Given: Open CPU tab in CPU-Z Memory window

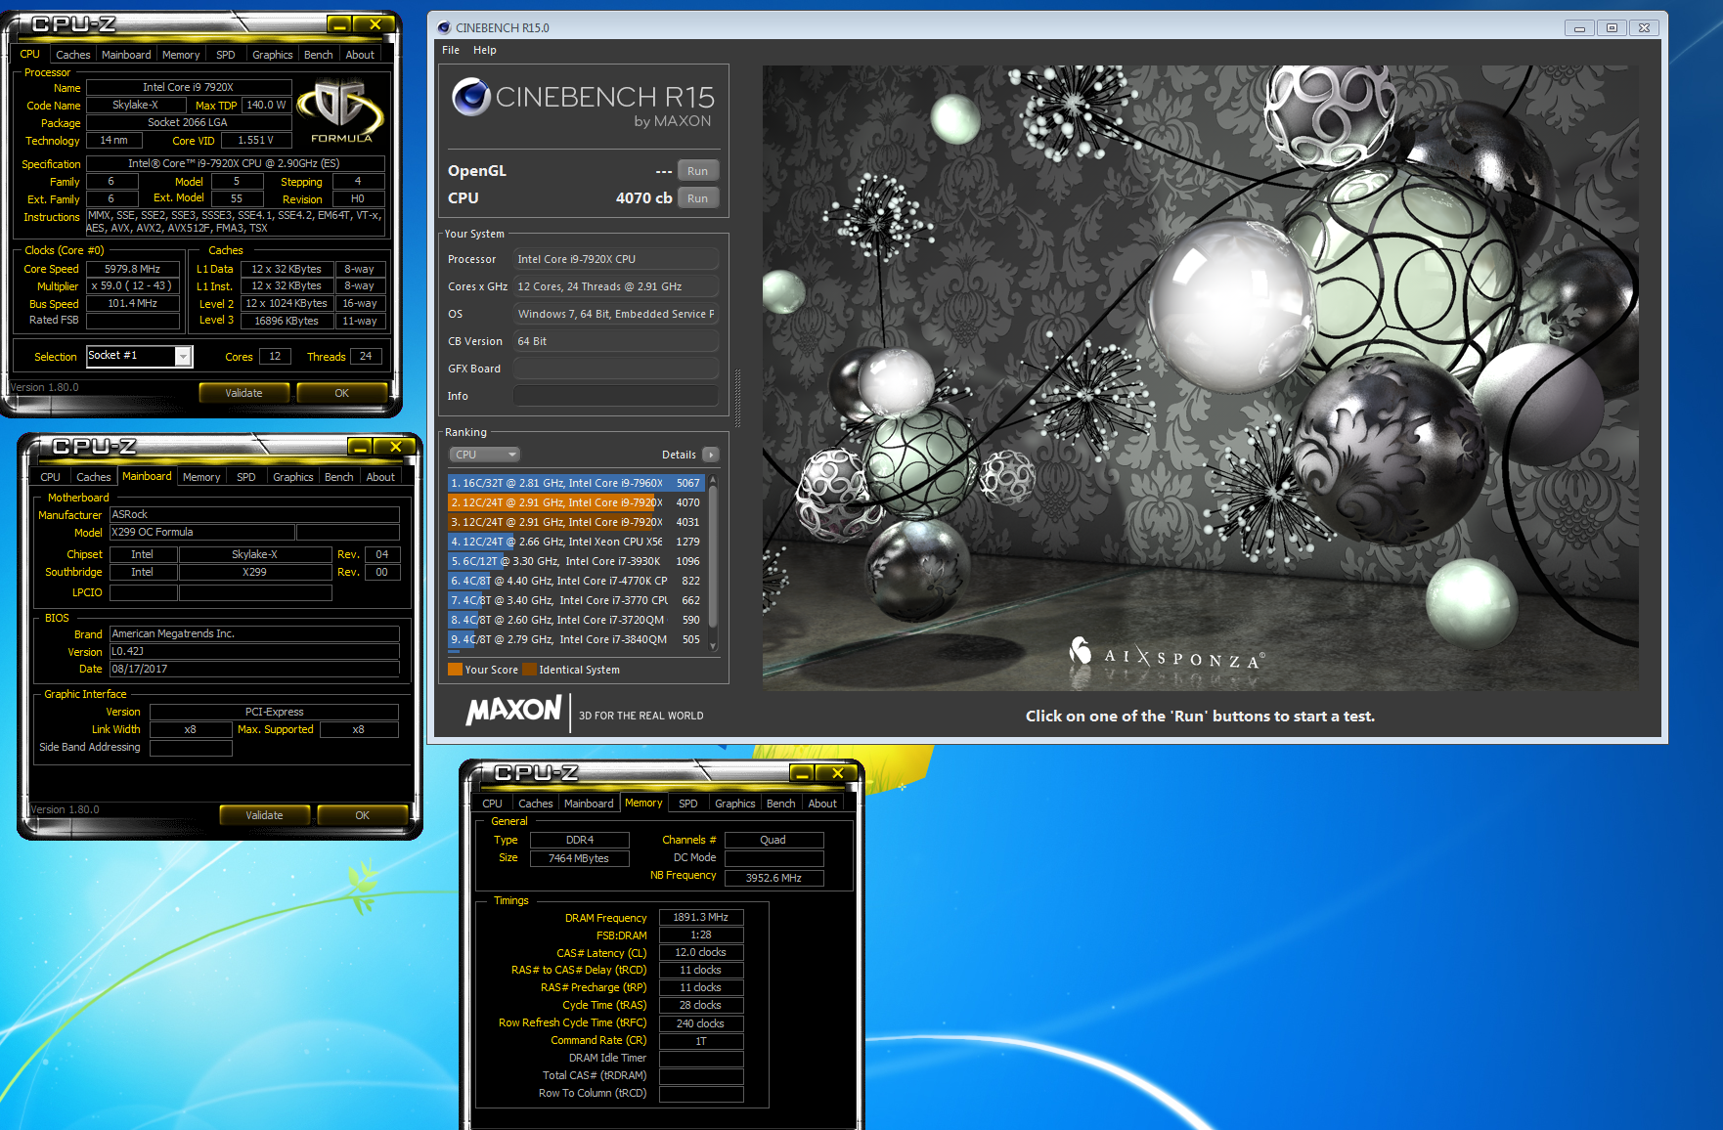Looking at the screenshot, I should (x=492, y=804).
